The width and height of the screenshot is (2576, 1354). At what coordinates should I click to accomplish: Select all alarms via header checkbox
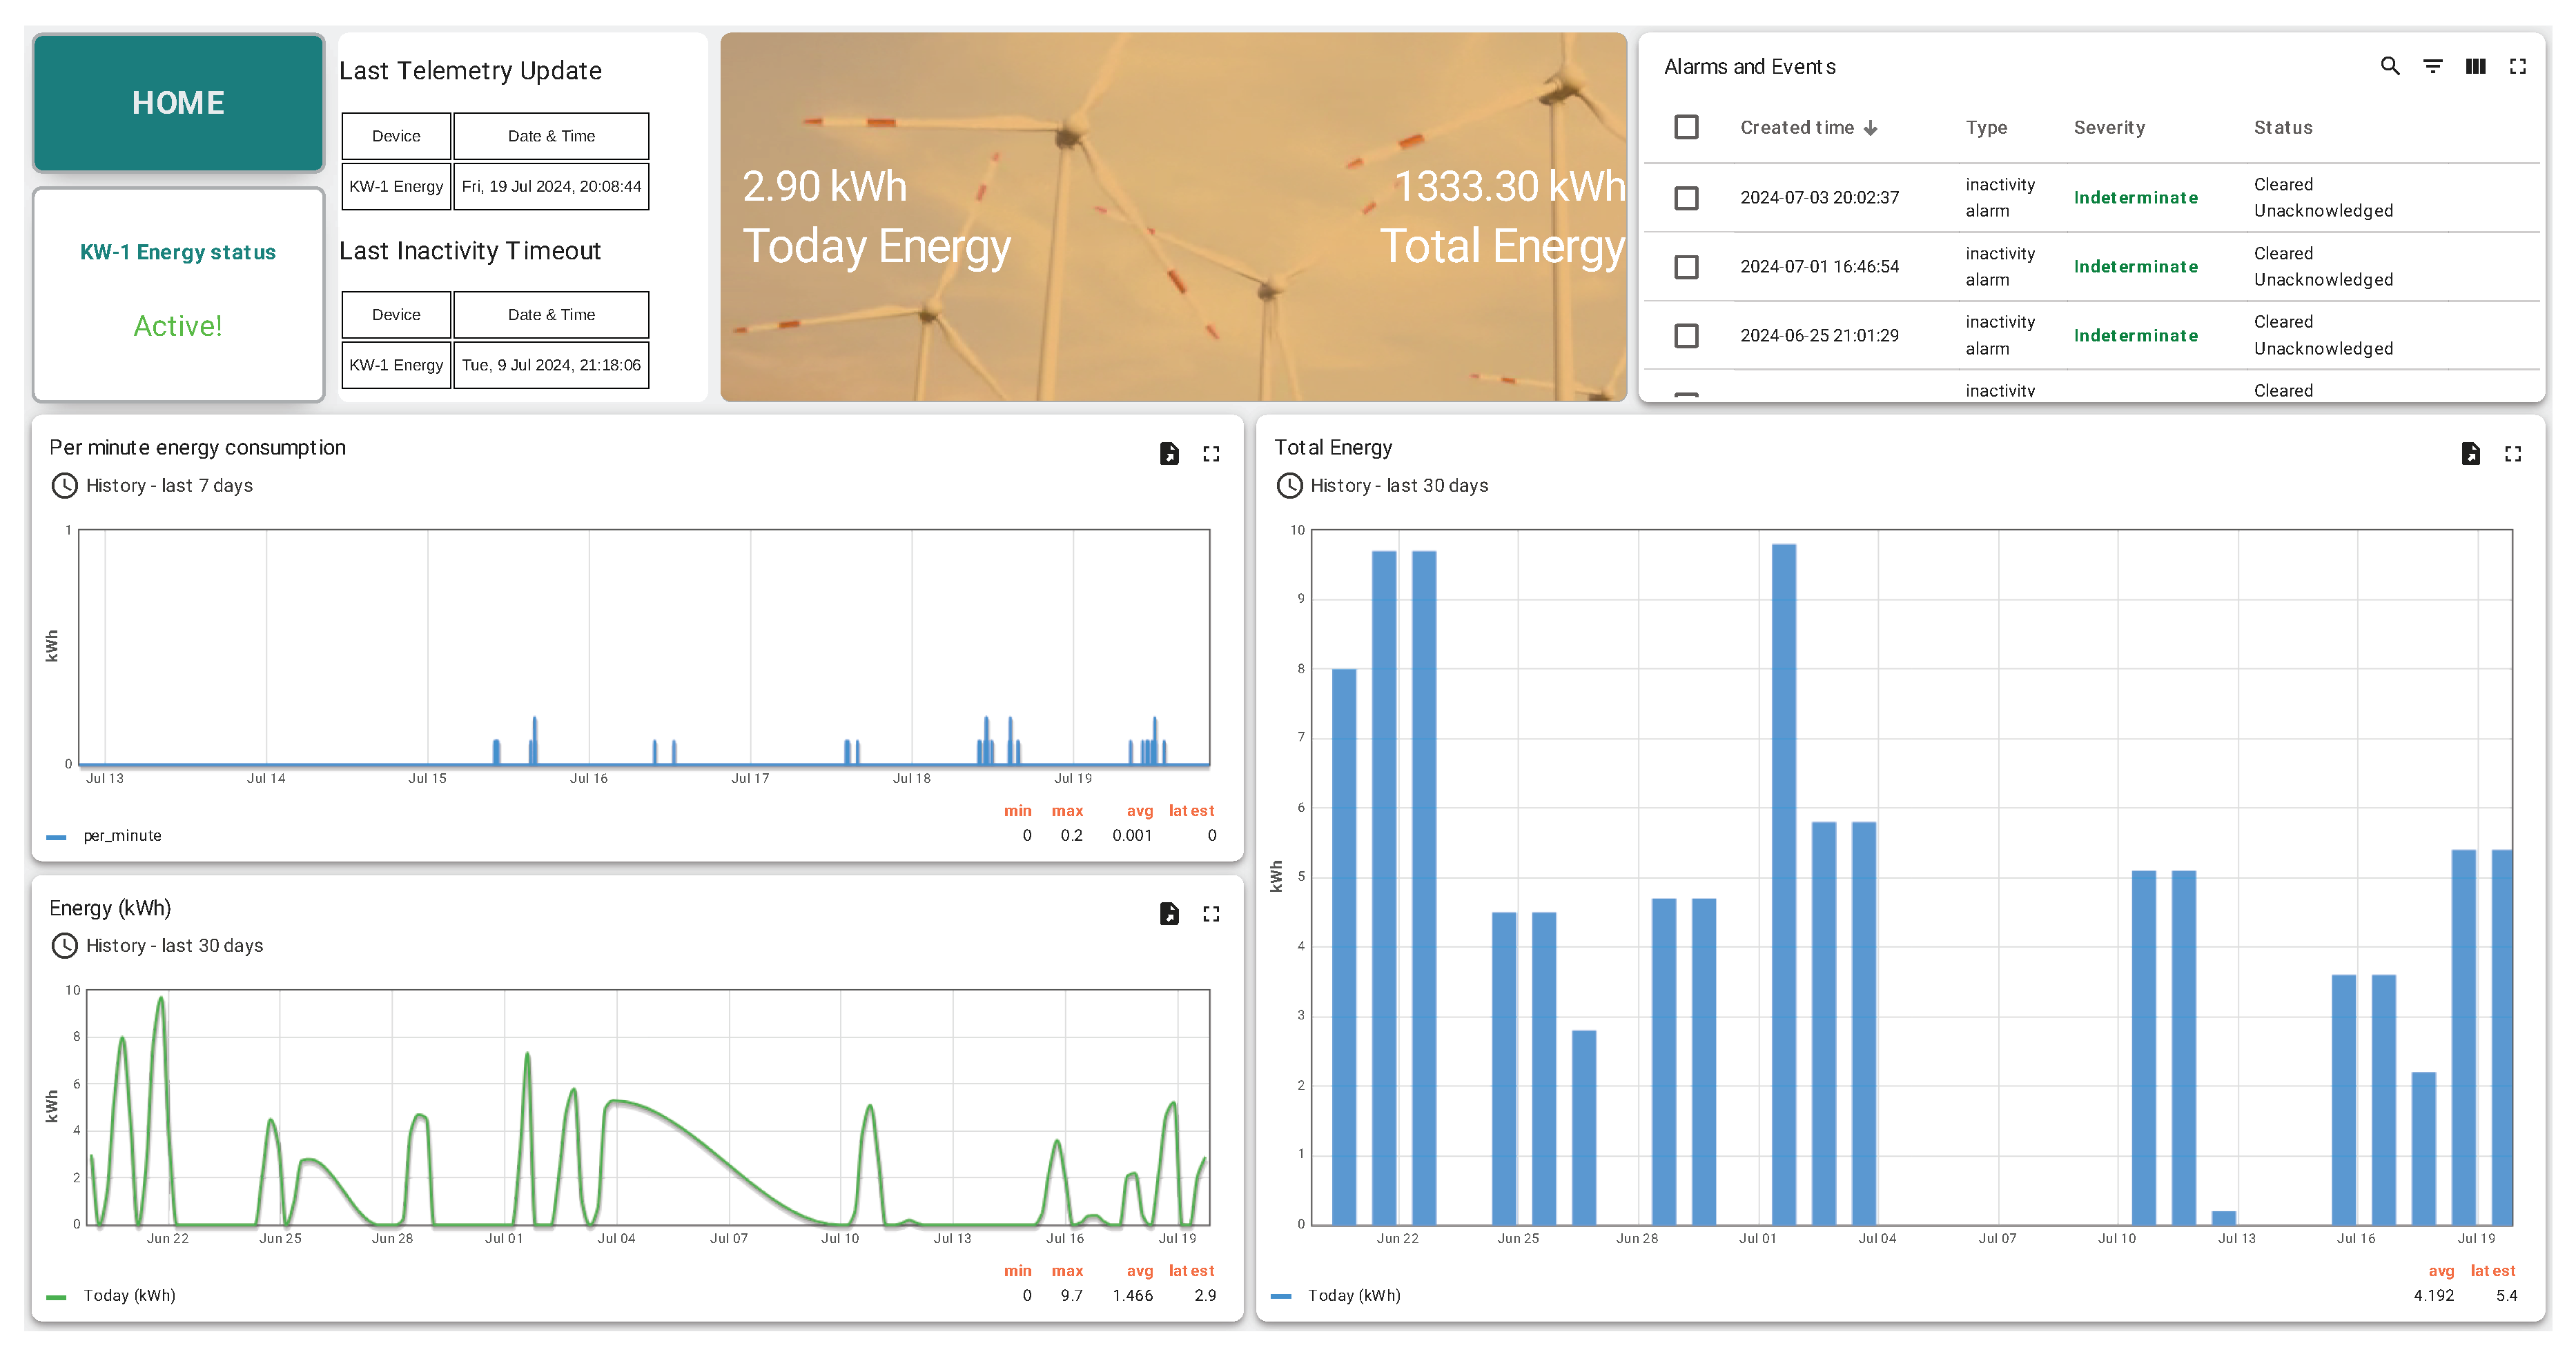pyautogui.click(x=1686, y=127)
